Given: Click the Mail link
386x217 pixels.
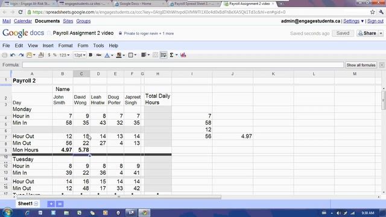Looking at the screenshot, I should click(x=7, y=21).
